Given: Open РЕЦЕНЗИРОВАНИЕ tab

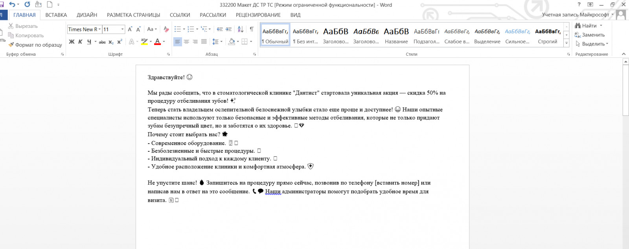Looking at the screenshot, I should tap(258, 15).
